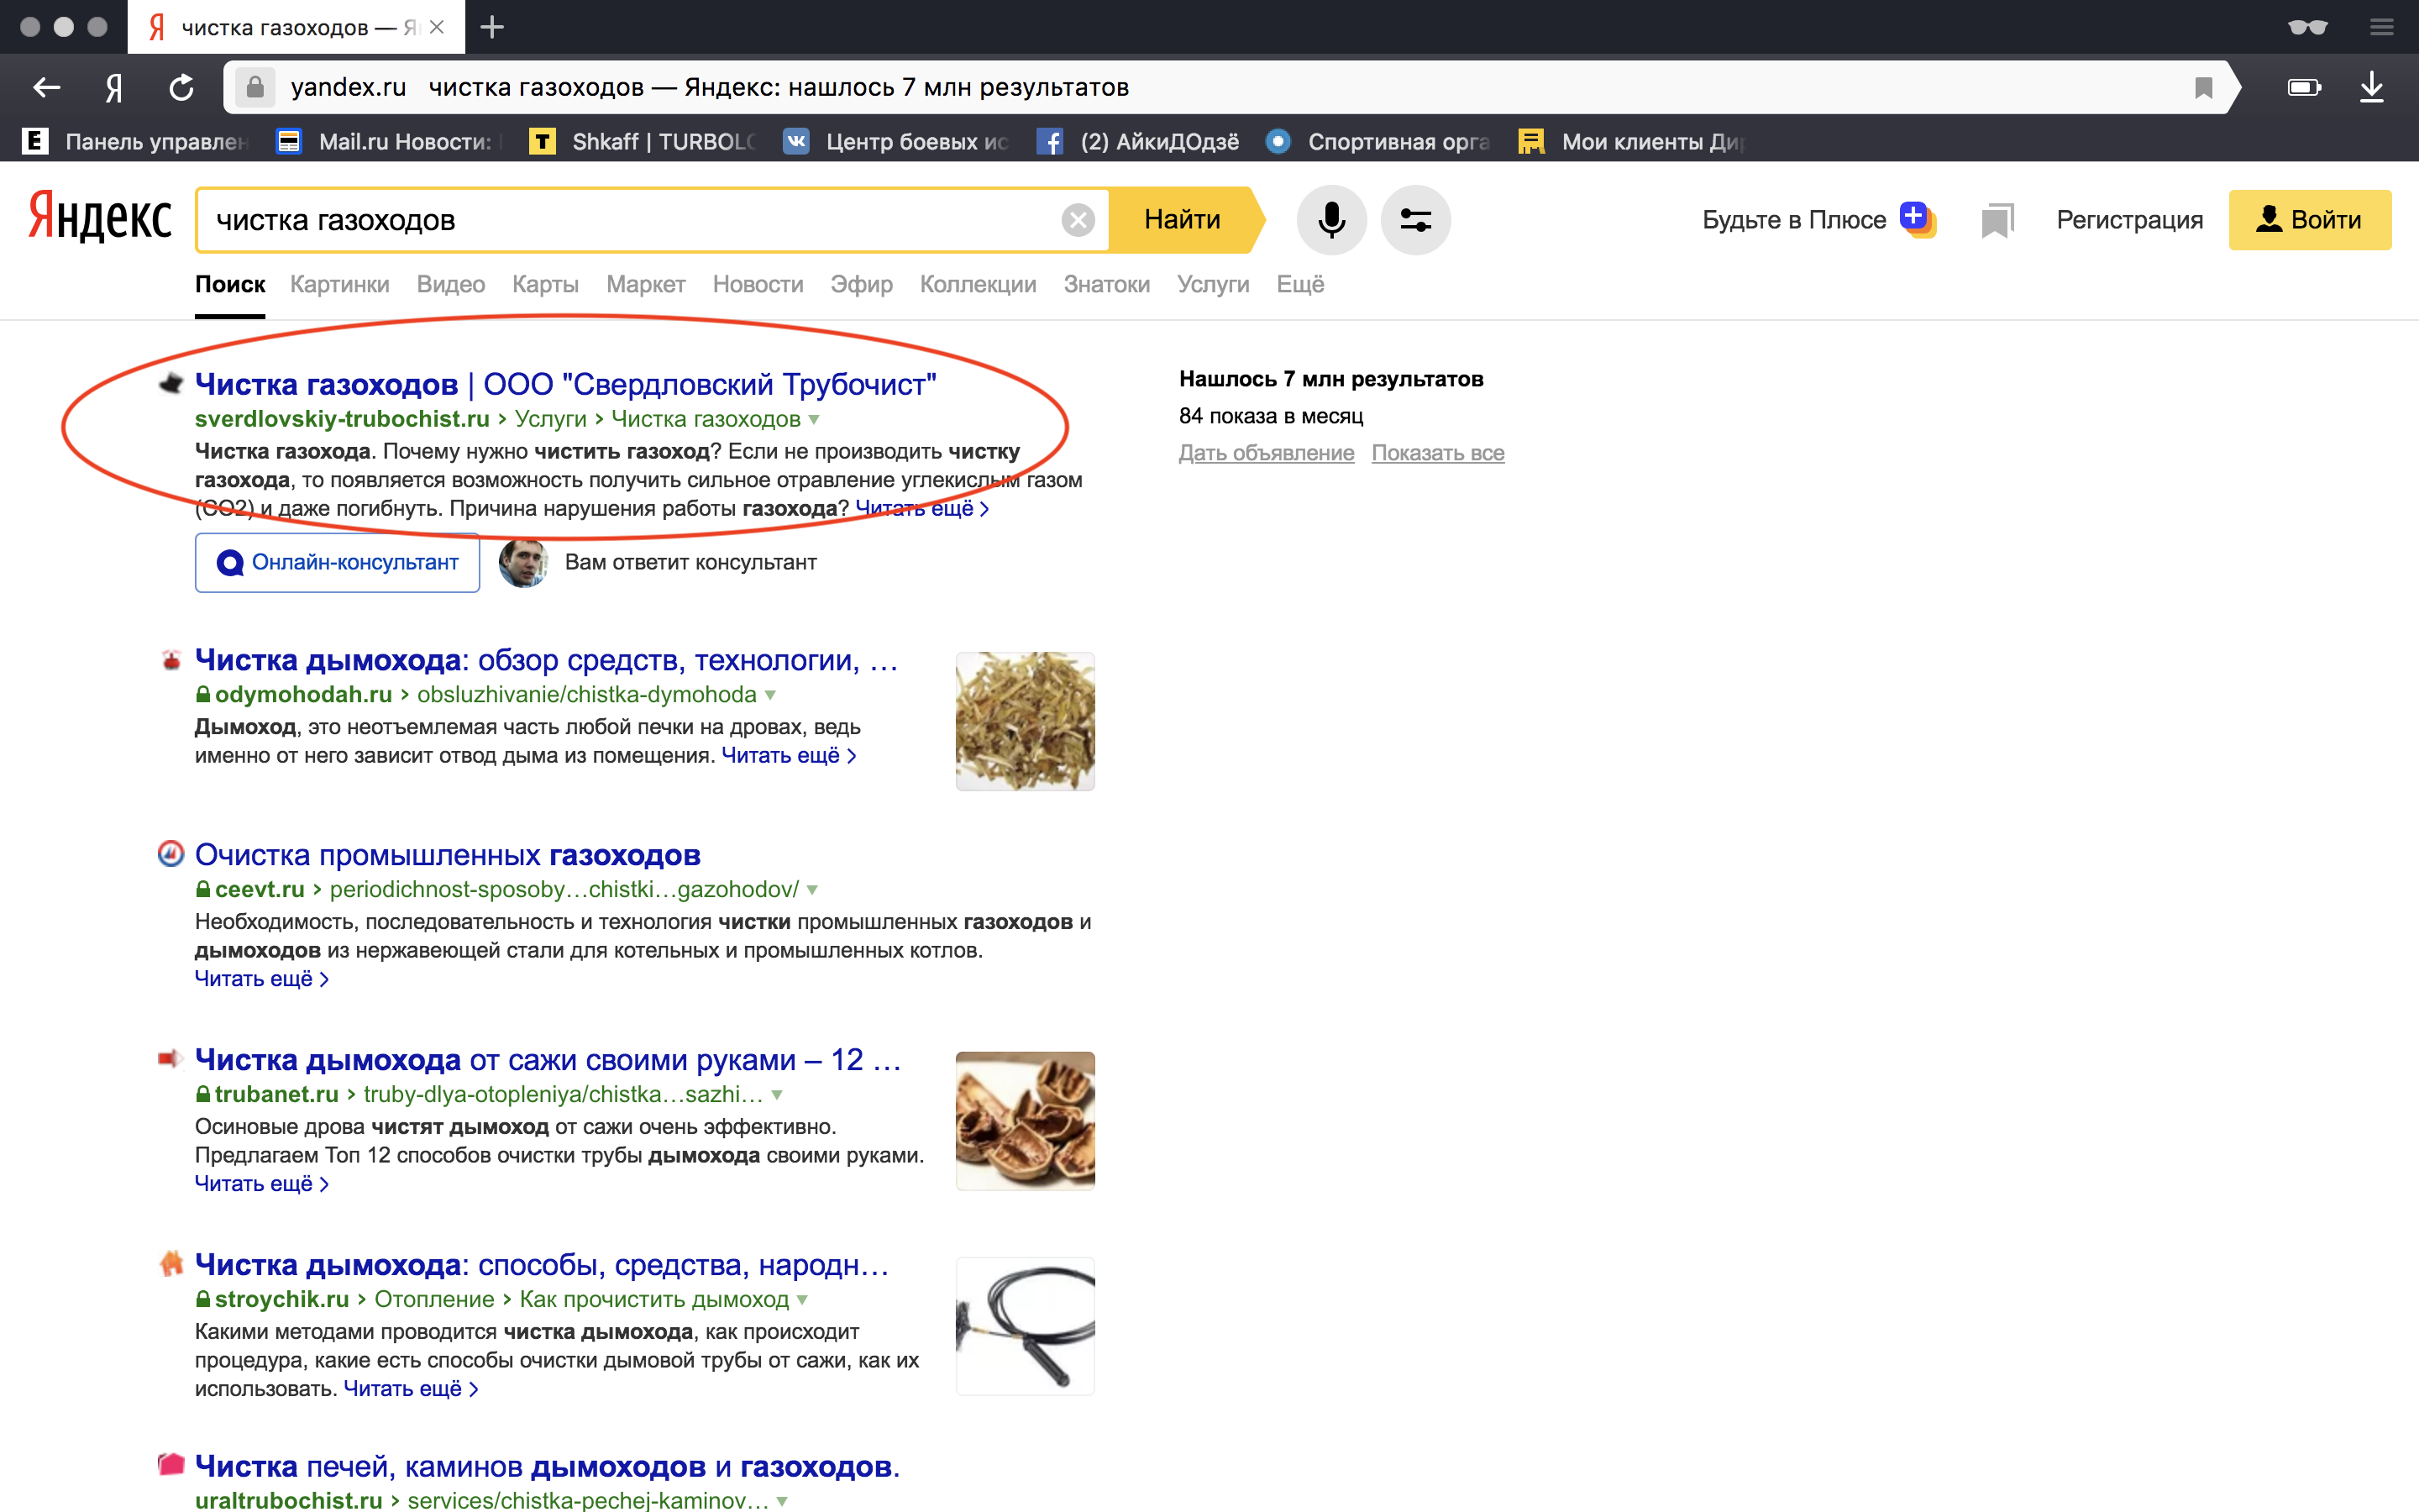Open search settings sliders icon

1414,220
